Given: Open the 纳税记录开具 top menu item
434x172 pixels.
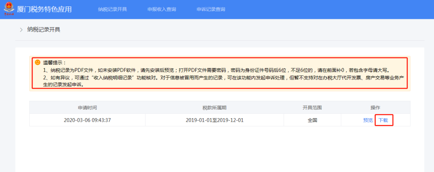Looking at the screenshot, I should (113, 9).
